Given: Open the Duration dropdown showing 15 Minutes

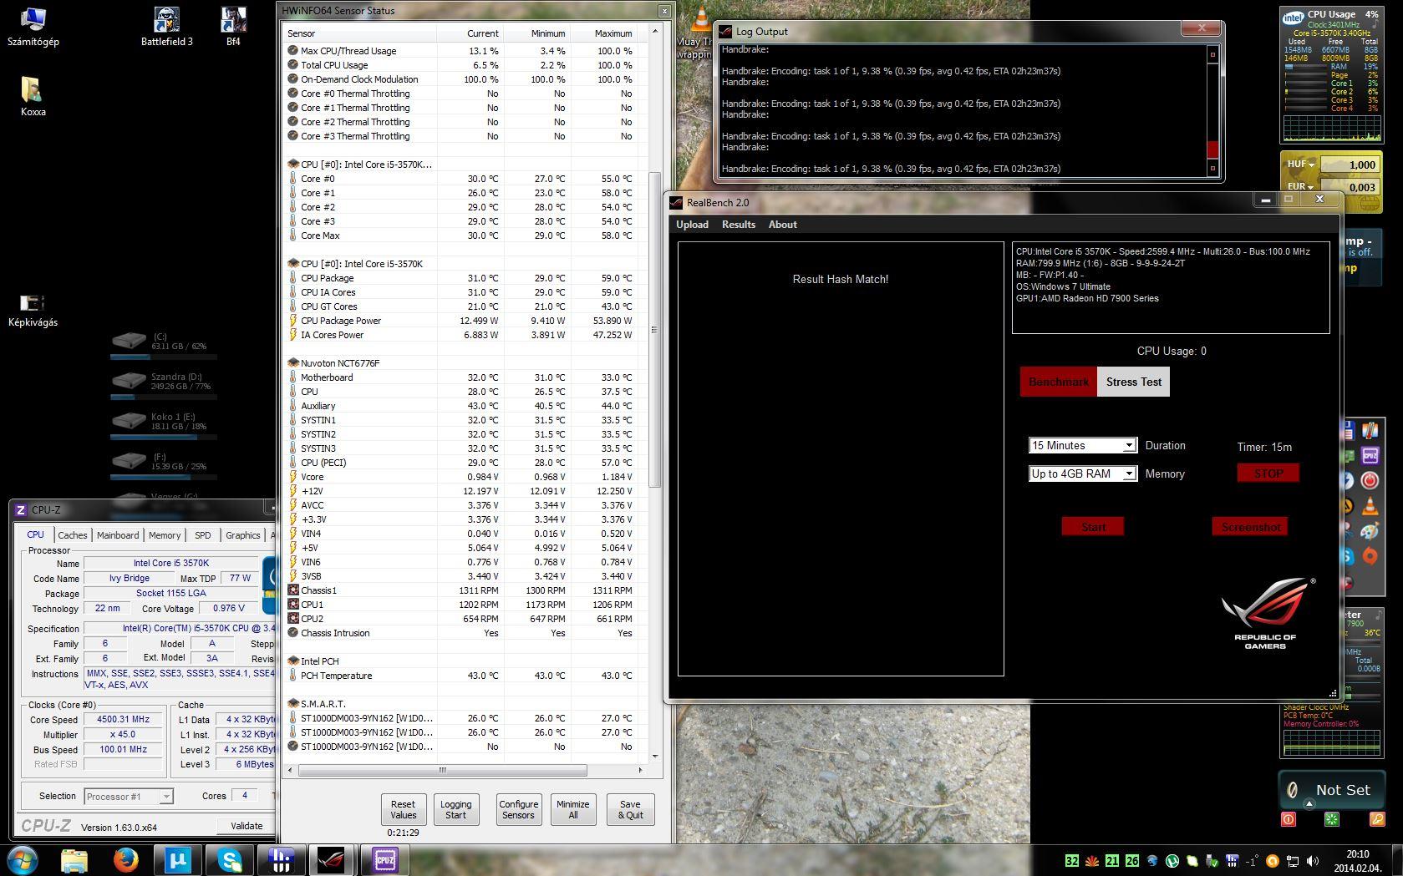Looking at the screenshot, I should [x=1083, y=445].
